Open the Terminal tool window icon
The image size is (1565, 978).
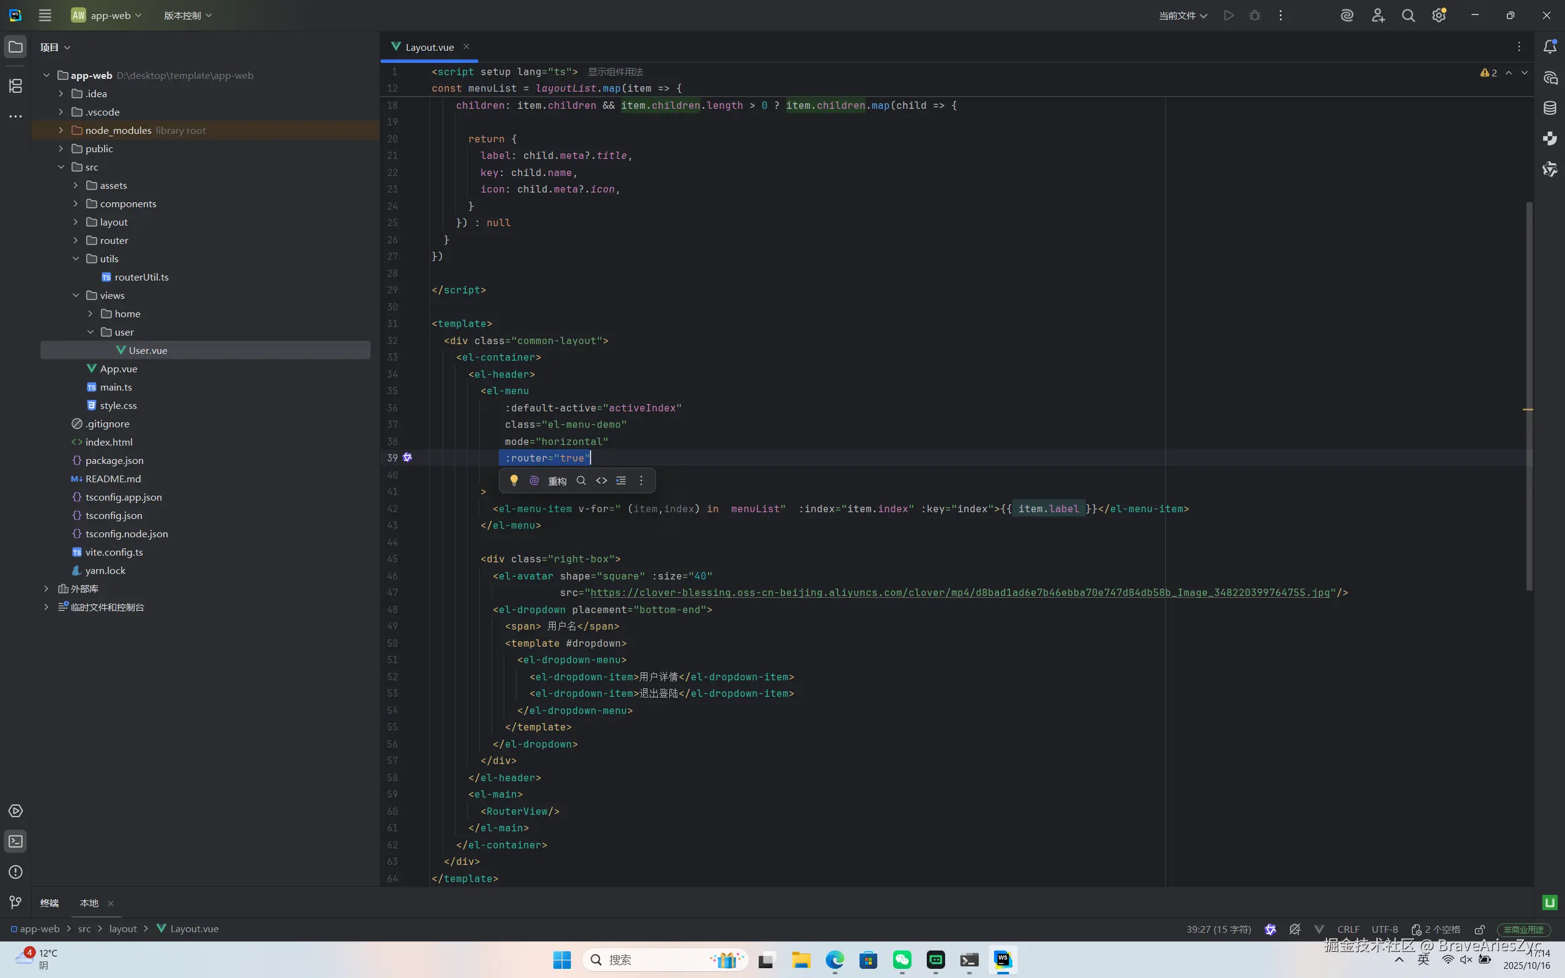pyautogui.click(x=15, y=841)
